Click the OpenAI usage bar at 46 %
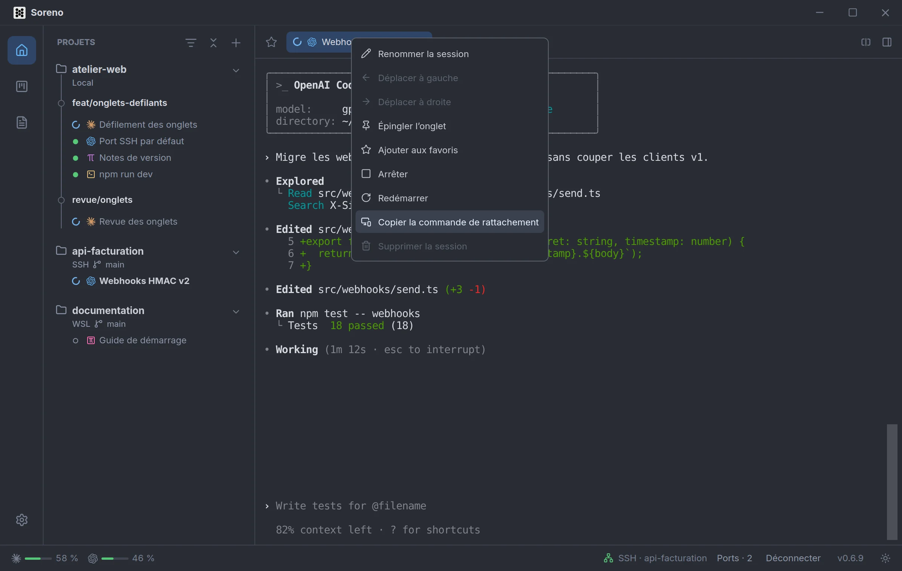This screenshot has height=571, width=902. point(115,559)
